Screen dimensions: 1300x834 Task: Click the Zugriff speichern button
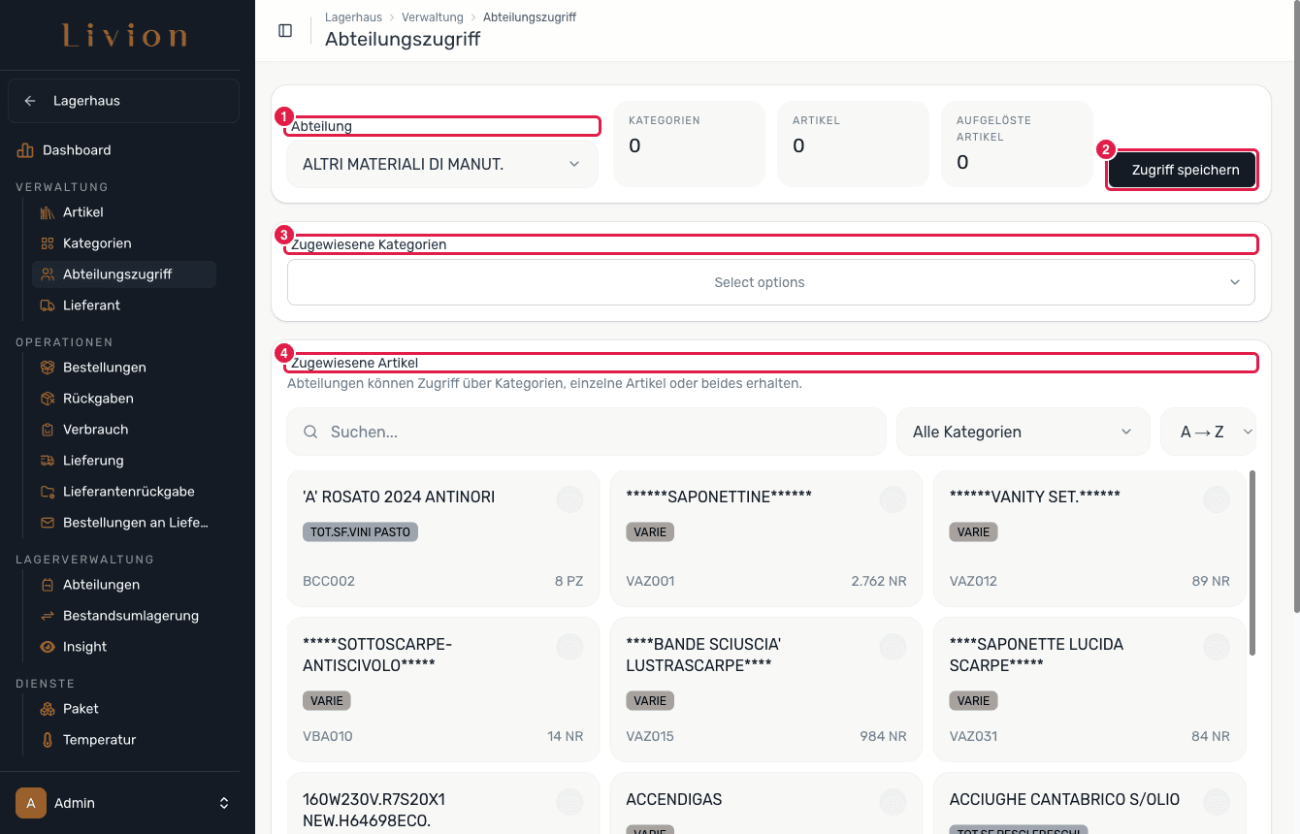pos(1183,170)
